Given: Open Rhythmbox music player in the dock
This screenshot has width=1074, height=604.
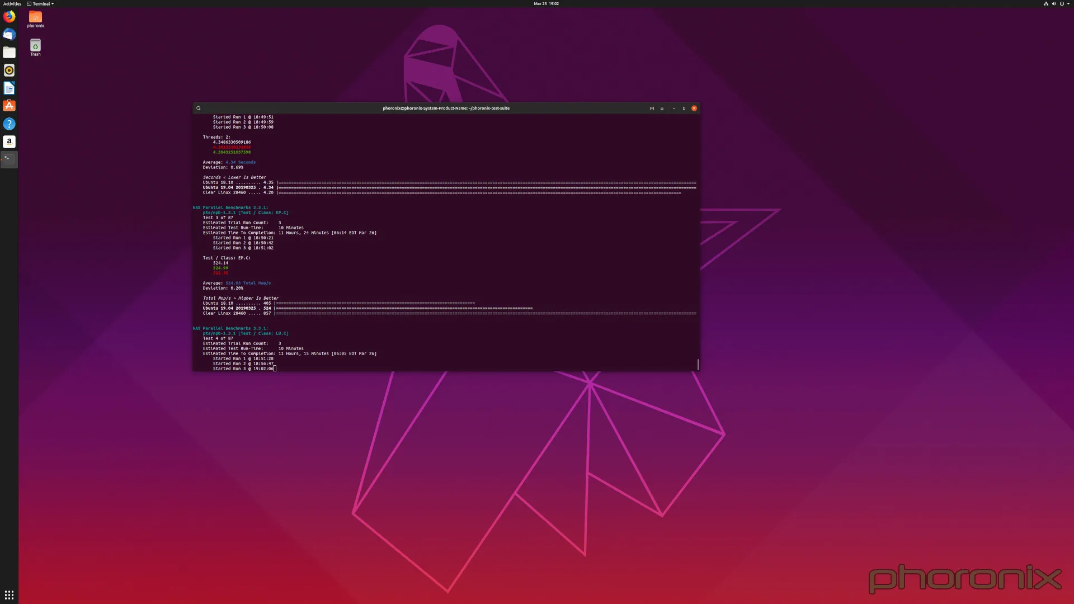Looking at the screenshot, I should 9,70.
